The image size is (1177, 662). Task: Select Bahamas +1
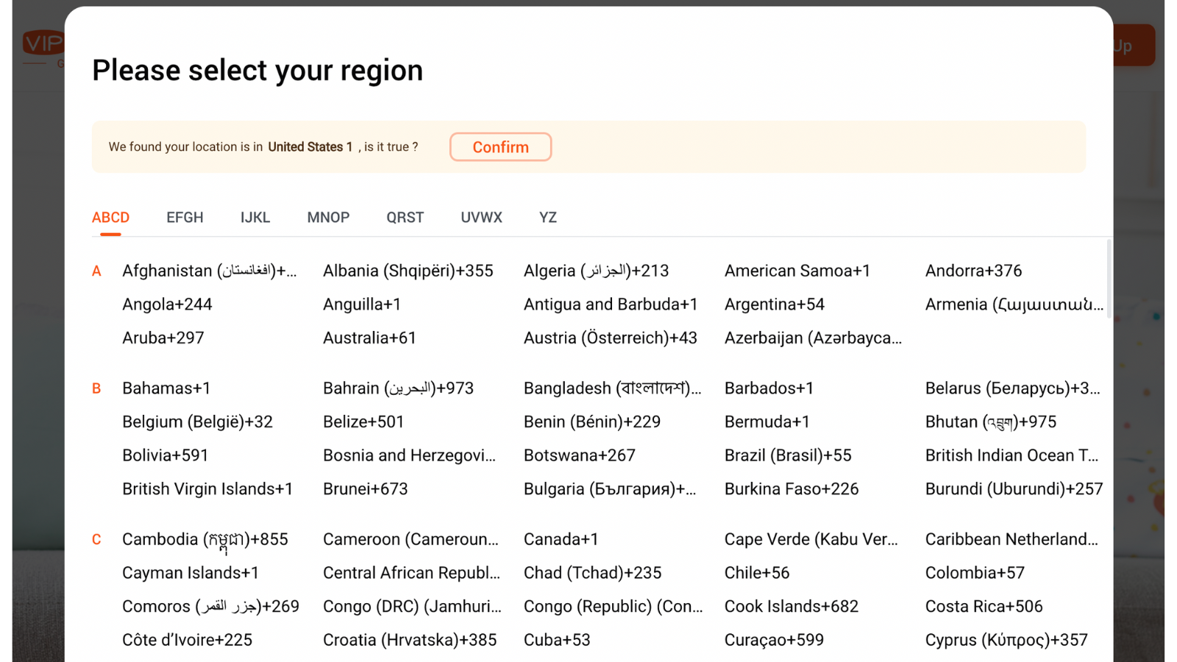[166, 388]
